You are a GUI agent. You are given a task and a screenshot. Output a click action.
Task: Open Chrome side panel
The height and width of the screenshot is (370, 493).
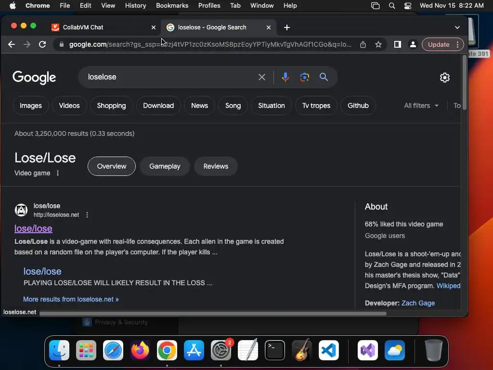397,44
